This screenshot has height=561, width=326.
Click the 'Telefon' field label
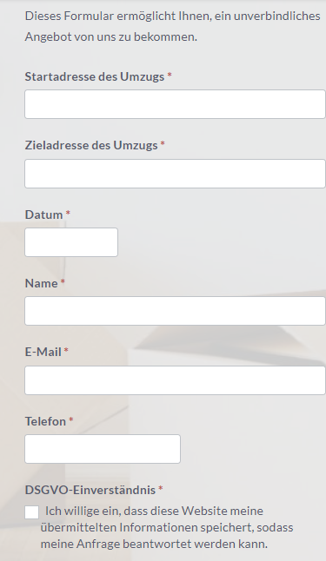point(45,421)
